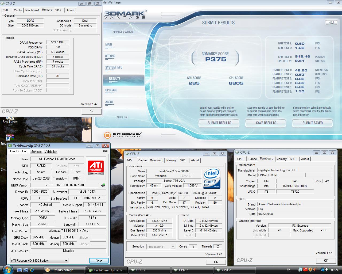342x274 pixels.
Task: Switch to SPD tab in Memory CPU-Z window
Action: [x=58, y=10]
